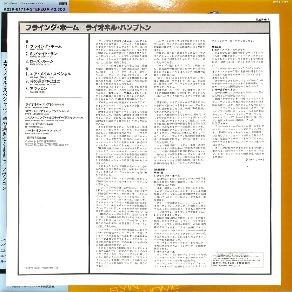292x292 pixels.
Task: Click the italic line Licensed by Nippon Flamingo Music
Action: tap(42, 143)
